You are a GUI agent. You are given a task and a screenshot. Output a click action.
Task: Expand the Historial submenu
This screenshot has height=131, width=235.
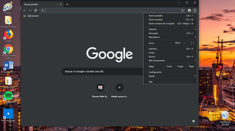point(170,29)
